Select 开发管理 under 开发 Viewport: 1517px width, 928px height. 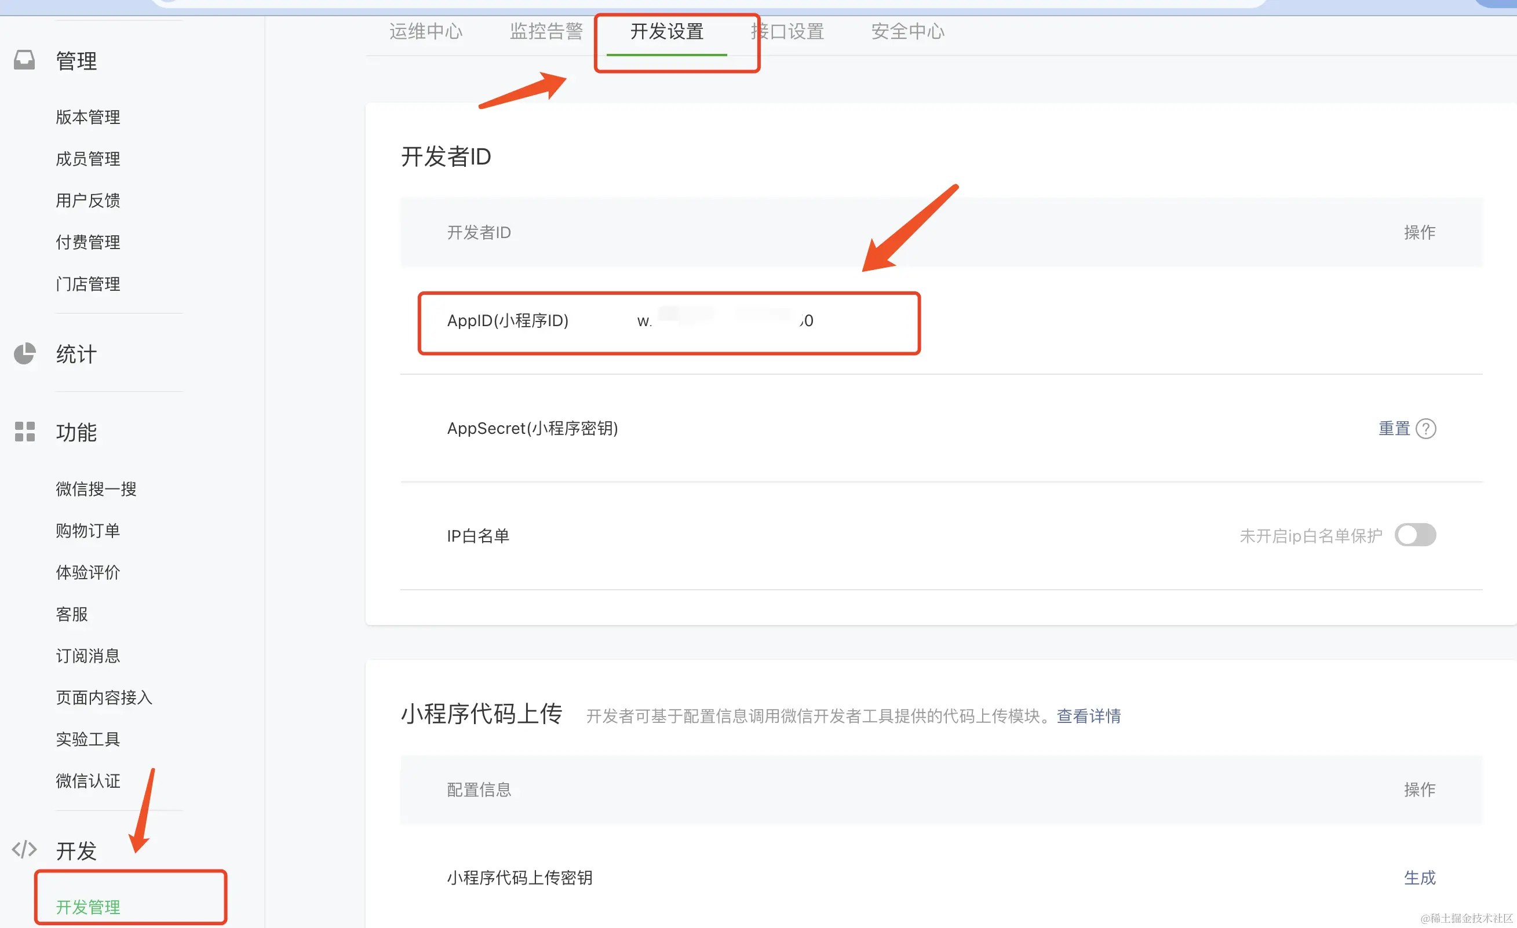(88, 907)
